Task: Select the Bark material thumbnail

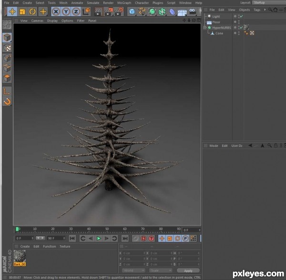Action: pos(20,258)
